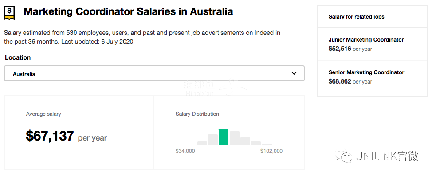Select the green salary distribution bar
Screen dimensions: 432x175
pos(224,137)
